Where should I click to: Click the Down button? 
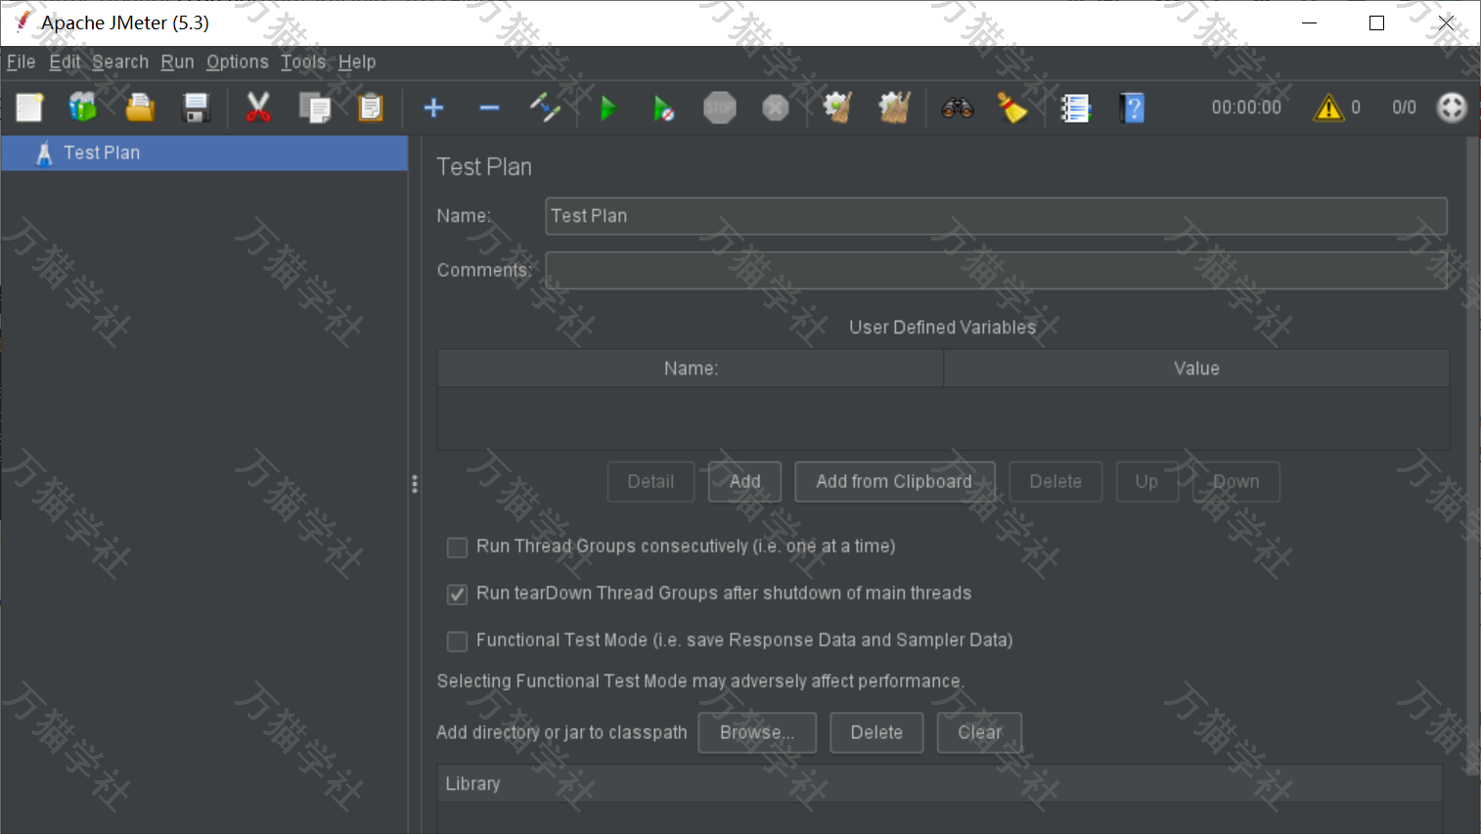1236,482
